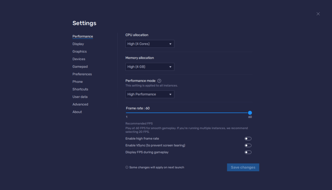Open the User data settings section
This screenshot has width=332, height=190.
click(80, 96)
